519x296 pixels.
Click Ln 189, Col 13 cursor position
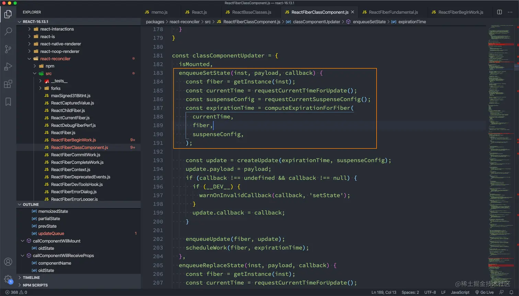pos(384,292)
